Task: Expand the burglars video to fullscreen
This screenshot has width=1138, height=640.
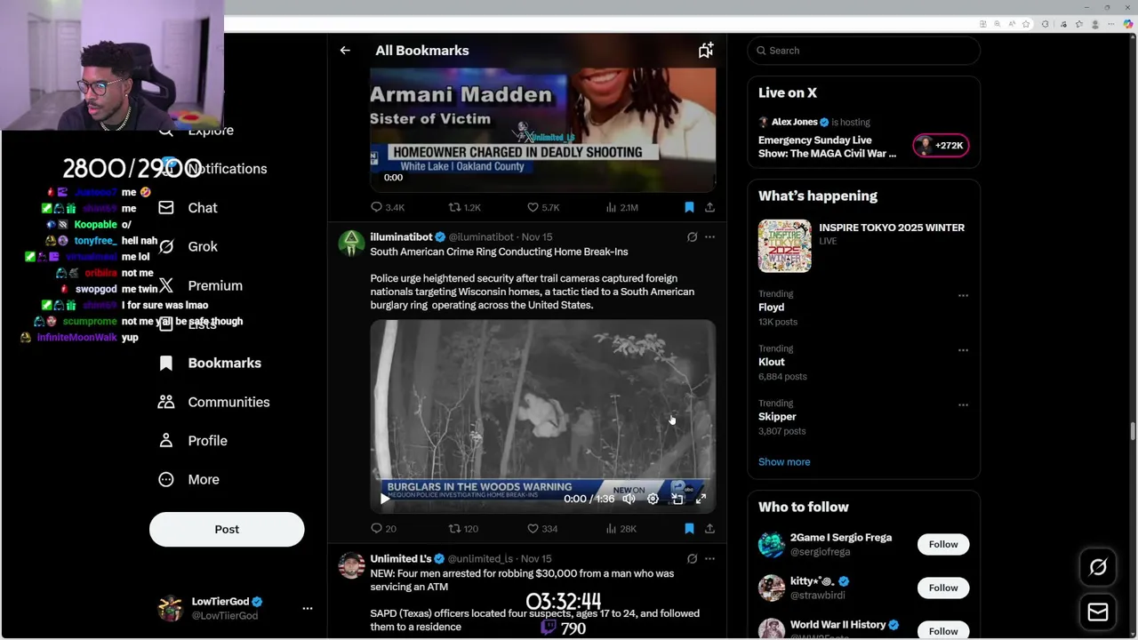Action: [701, 499]
